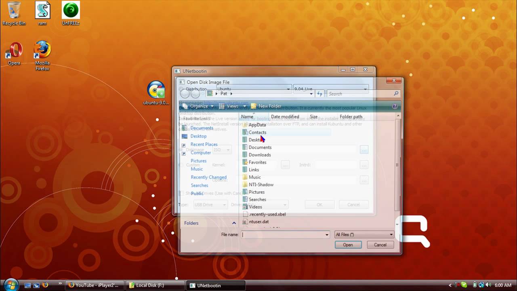Click the 6:00 AM taskbar clock
The image size is (517, 291).
coord(503,285)
